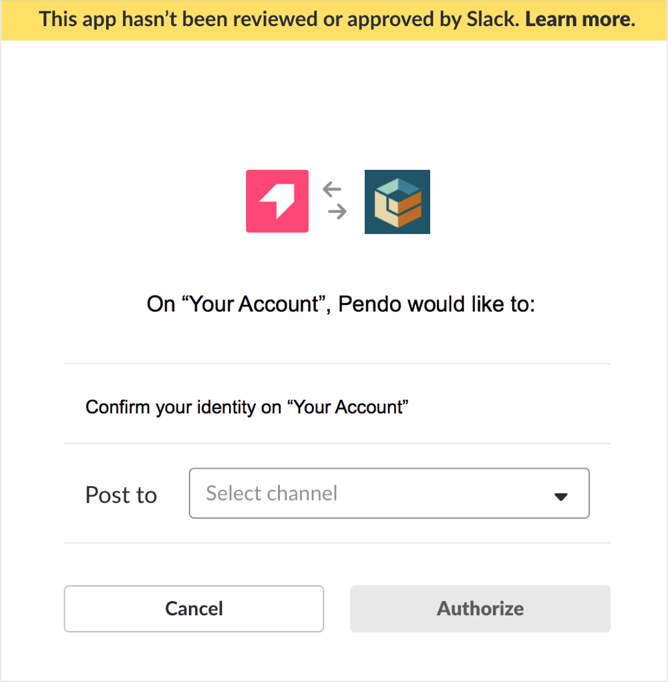This screenshot has height=682, width=668.
Task: Click the pink Pendo app logo
Action: click(277, 201)
